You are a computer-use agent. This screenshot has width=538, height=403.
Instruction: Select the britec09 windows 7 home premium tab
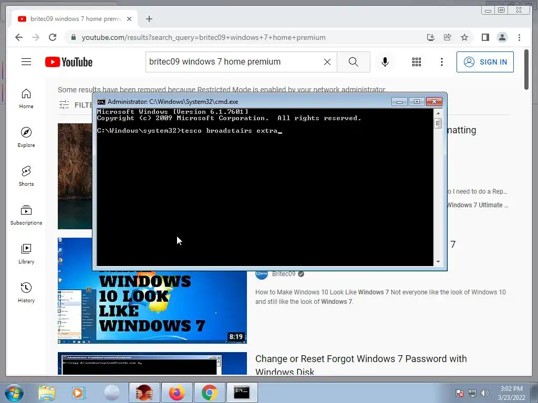click(75, 19)
